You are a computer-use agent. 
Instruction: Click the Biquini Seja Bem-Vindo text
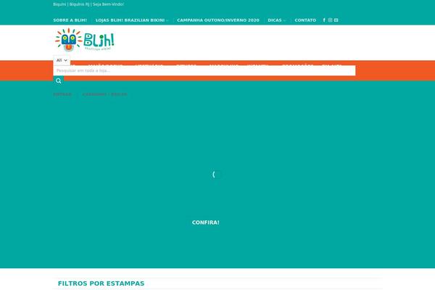88,4
